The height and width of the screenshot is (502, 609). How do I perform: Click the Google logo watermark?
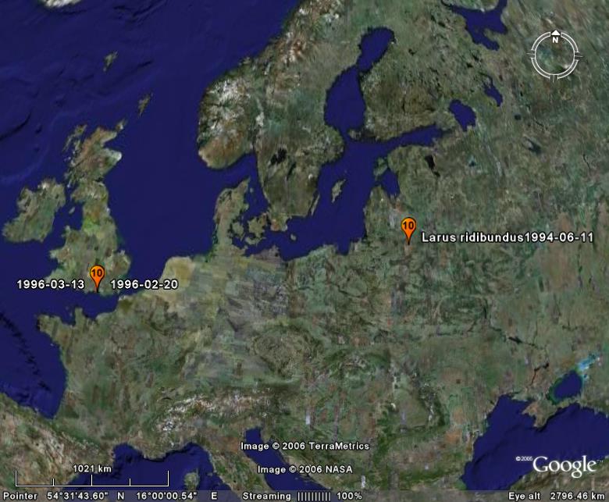click(564, 467)
